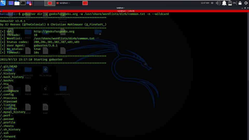Click the battery power manager icon

(x=230, y=3)
